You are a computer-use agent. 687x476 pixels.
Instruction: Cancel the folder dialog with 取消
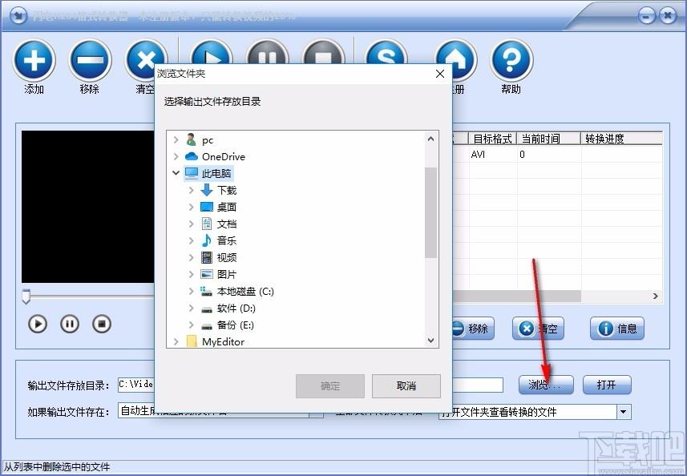point(406,385)
